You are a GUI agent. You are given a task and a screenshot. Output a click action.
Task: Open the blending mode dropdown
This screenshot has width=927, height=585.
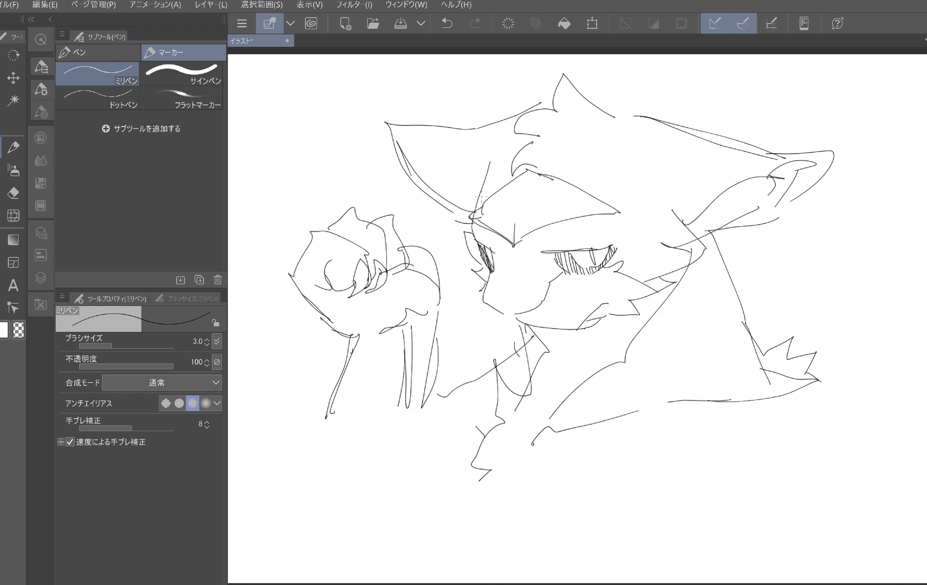[x=161, y=382]
